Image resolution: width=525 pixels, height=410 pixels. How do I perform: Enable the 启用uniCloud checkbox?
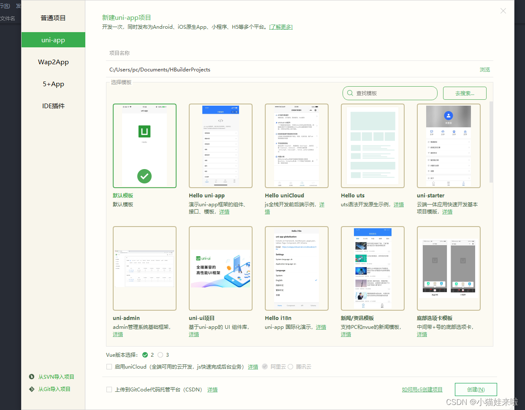109,367
